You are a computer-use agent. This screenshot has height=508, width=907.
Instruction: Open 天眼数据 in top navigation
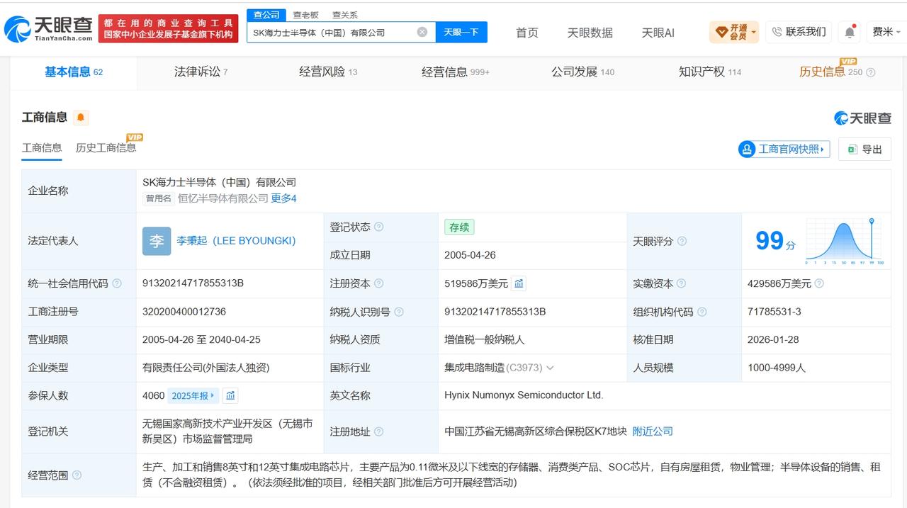(x=590, y=33)
